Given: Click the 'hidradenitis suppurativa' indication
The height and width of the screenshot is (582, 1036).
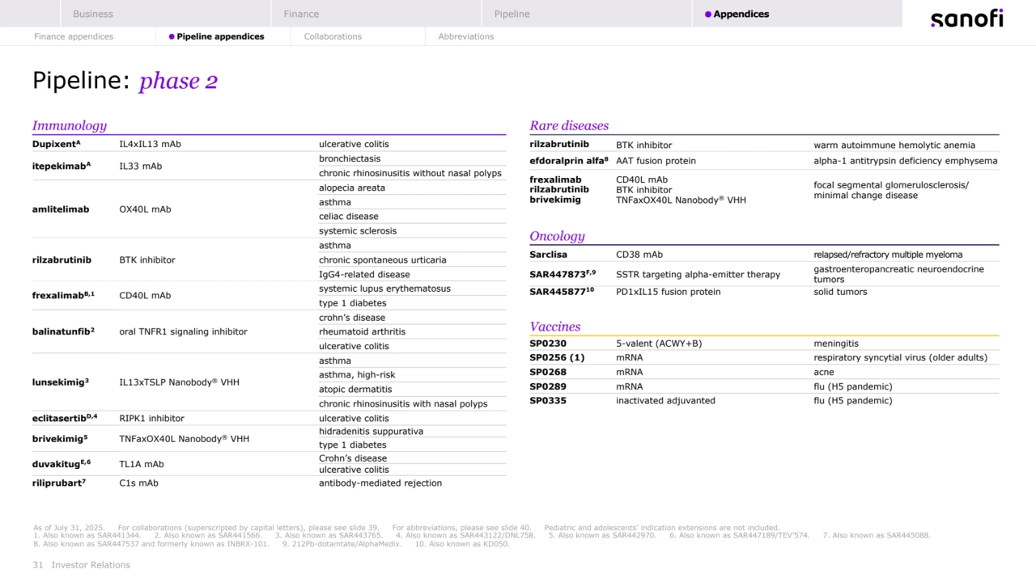Looking at the screenshot, I should click(x=371, y=432).
